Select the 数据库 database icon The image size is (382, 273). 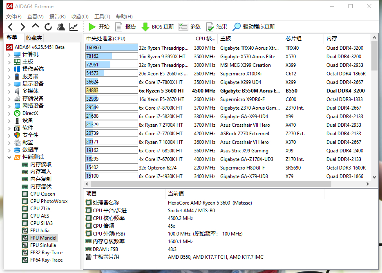(17, 150)
